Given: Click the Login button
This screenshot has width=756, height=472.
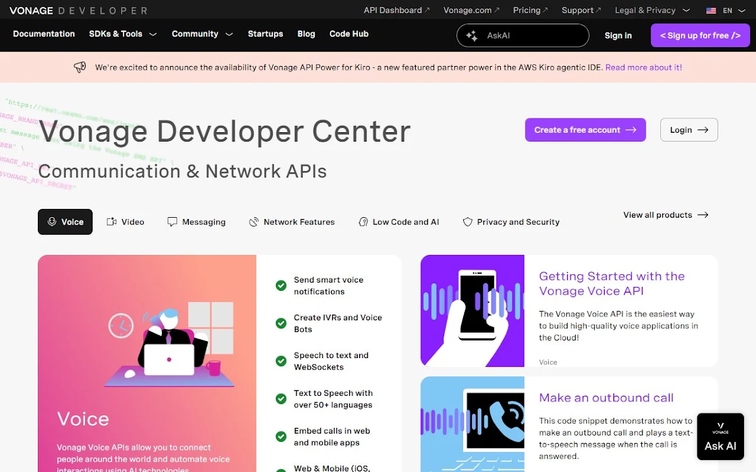Looking at the screenshot, I should [689, 130].
